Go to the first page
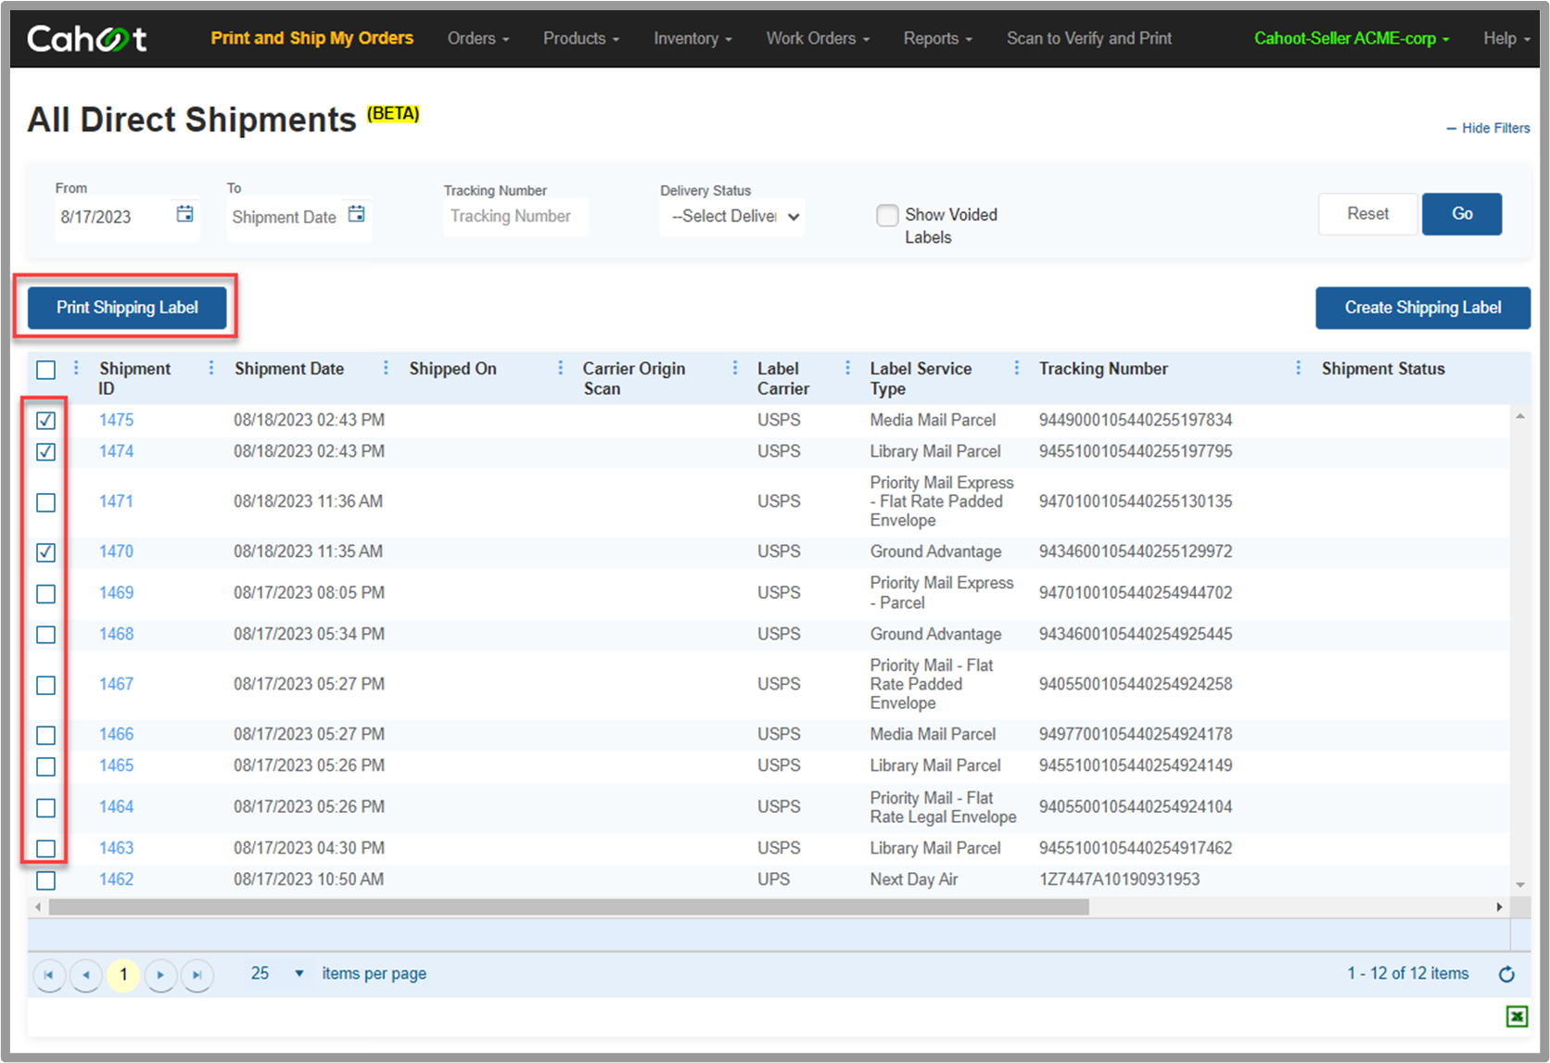This screenshot has width=1550, height=1063. pyautogui.click(x=48, y=975)
